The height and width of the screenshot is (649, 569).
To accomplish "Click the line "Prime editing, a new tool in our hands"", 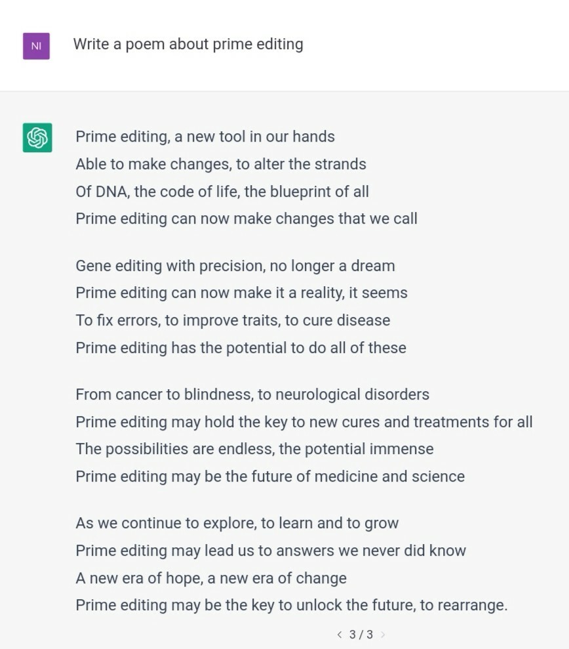I will pos(205,137).
